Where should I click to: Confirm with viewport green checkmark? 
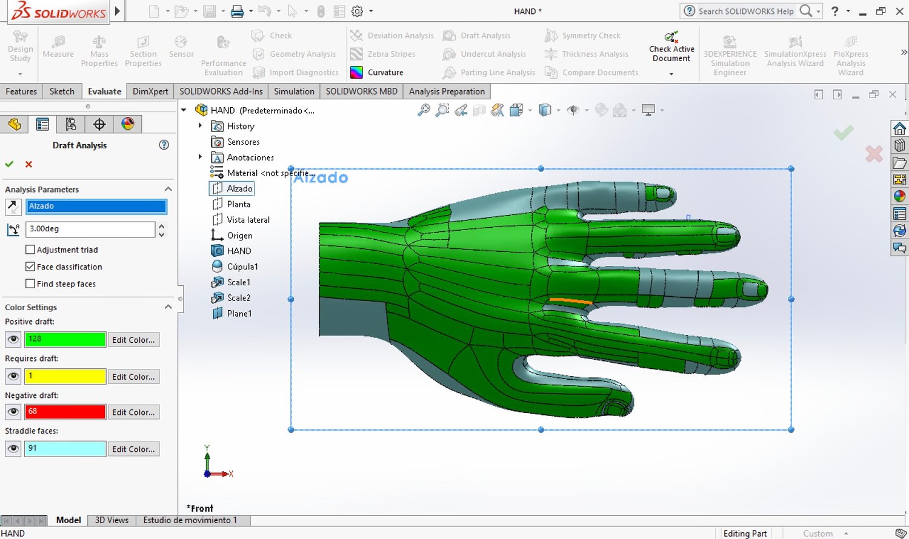click(843, 132)
